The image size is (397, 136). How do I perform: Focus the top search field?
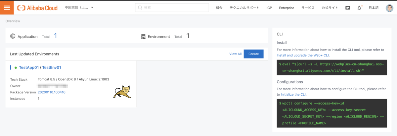pos(172,8)
